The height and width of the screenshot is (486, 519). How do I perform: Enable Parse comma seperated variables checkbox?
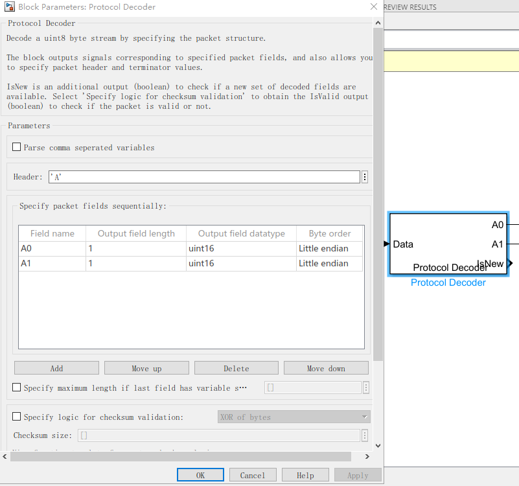(x=17, y=147)
